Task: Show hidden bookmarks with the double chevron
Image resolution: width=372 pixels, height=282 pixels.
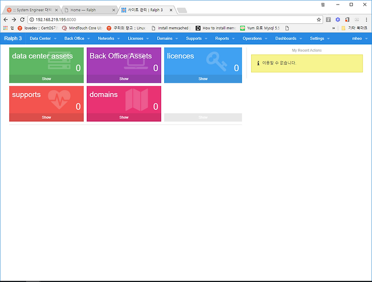Action: pyautogui.click(x=334, y=28)
